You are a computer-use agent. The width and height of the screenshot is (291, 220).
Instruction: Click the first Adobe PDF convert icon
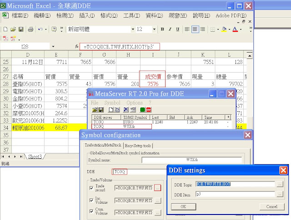pos(5,39)
